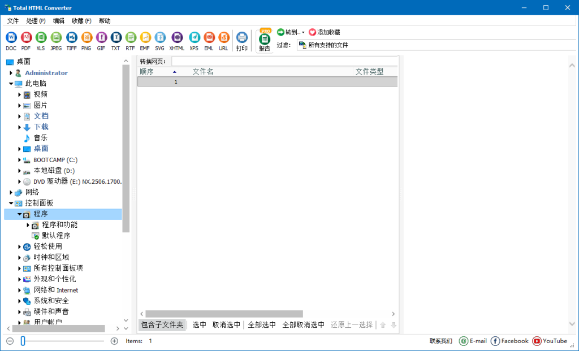Image resolution: width=579 pixels, height=351 pixels.
Task: Select the 下载 folder in tree
Action: pos(41,127)
